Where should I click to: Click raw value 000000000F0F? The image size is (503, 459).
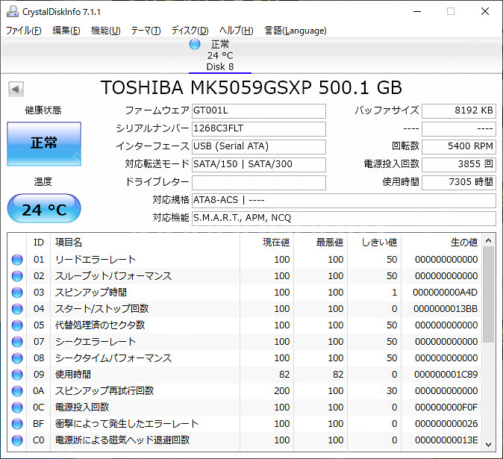[x=446, y=408]
